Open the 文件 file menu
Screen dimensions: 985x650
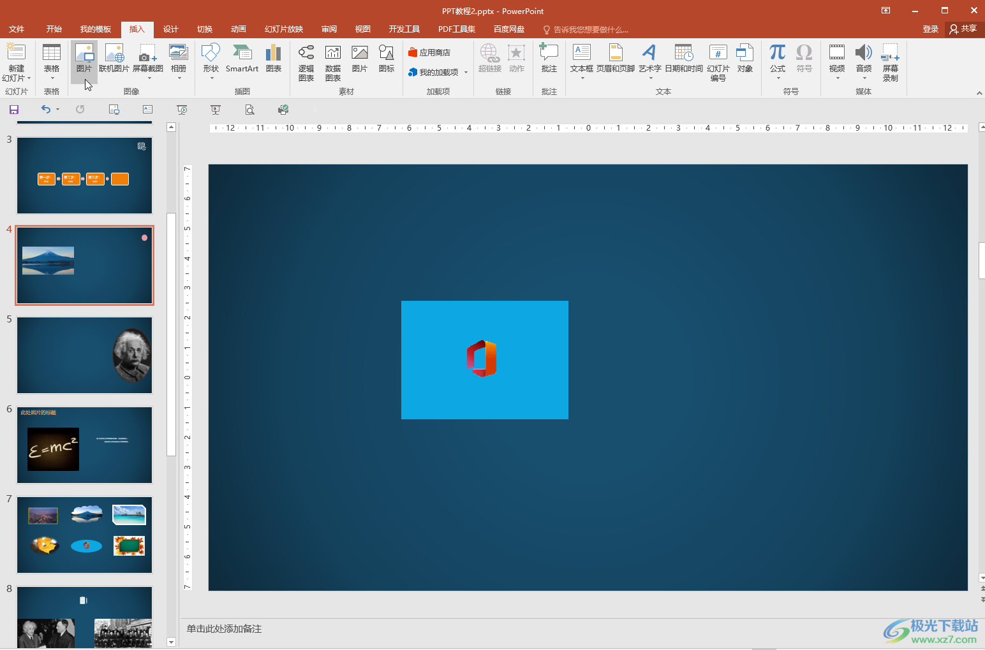17,29
